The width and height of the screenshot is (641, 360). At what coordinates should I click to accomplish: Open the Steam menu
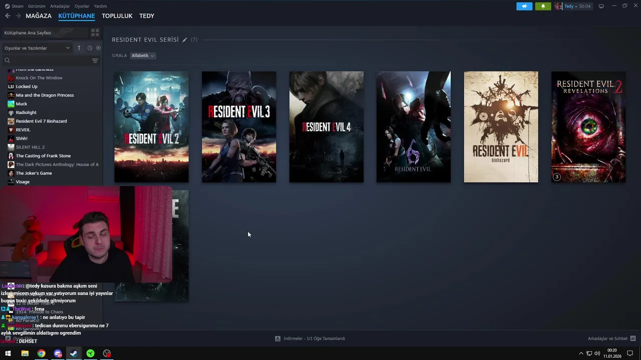coord(18,6)
